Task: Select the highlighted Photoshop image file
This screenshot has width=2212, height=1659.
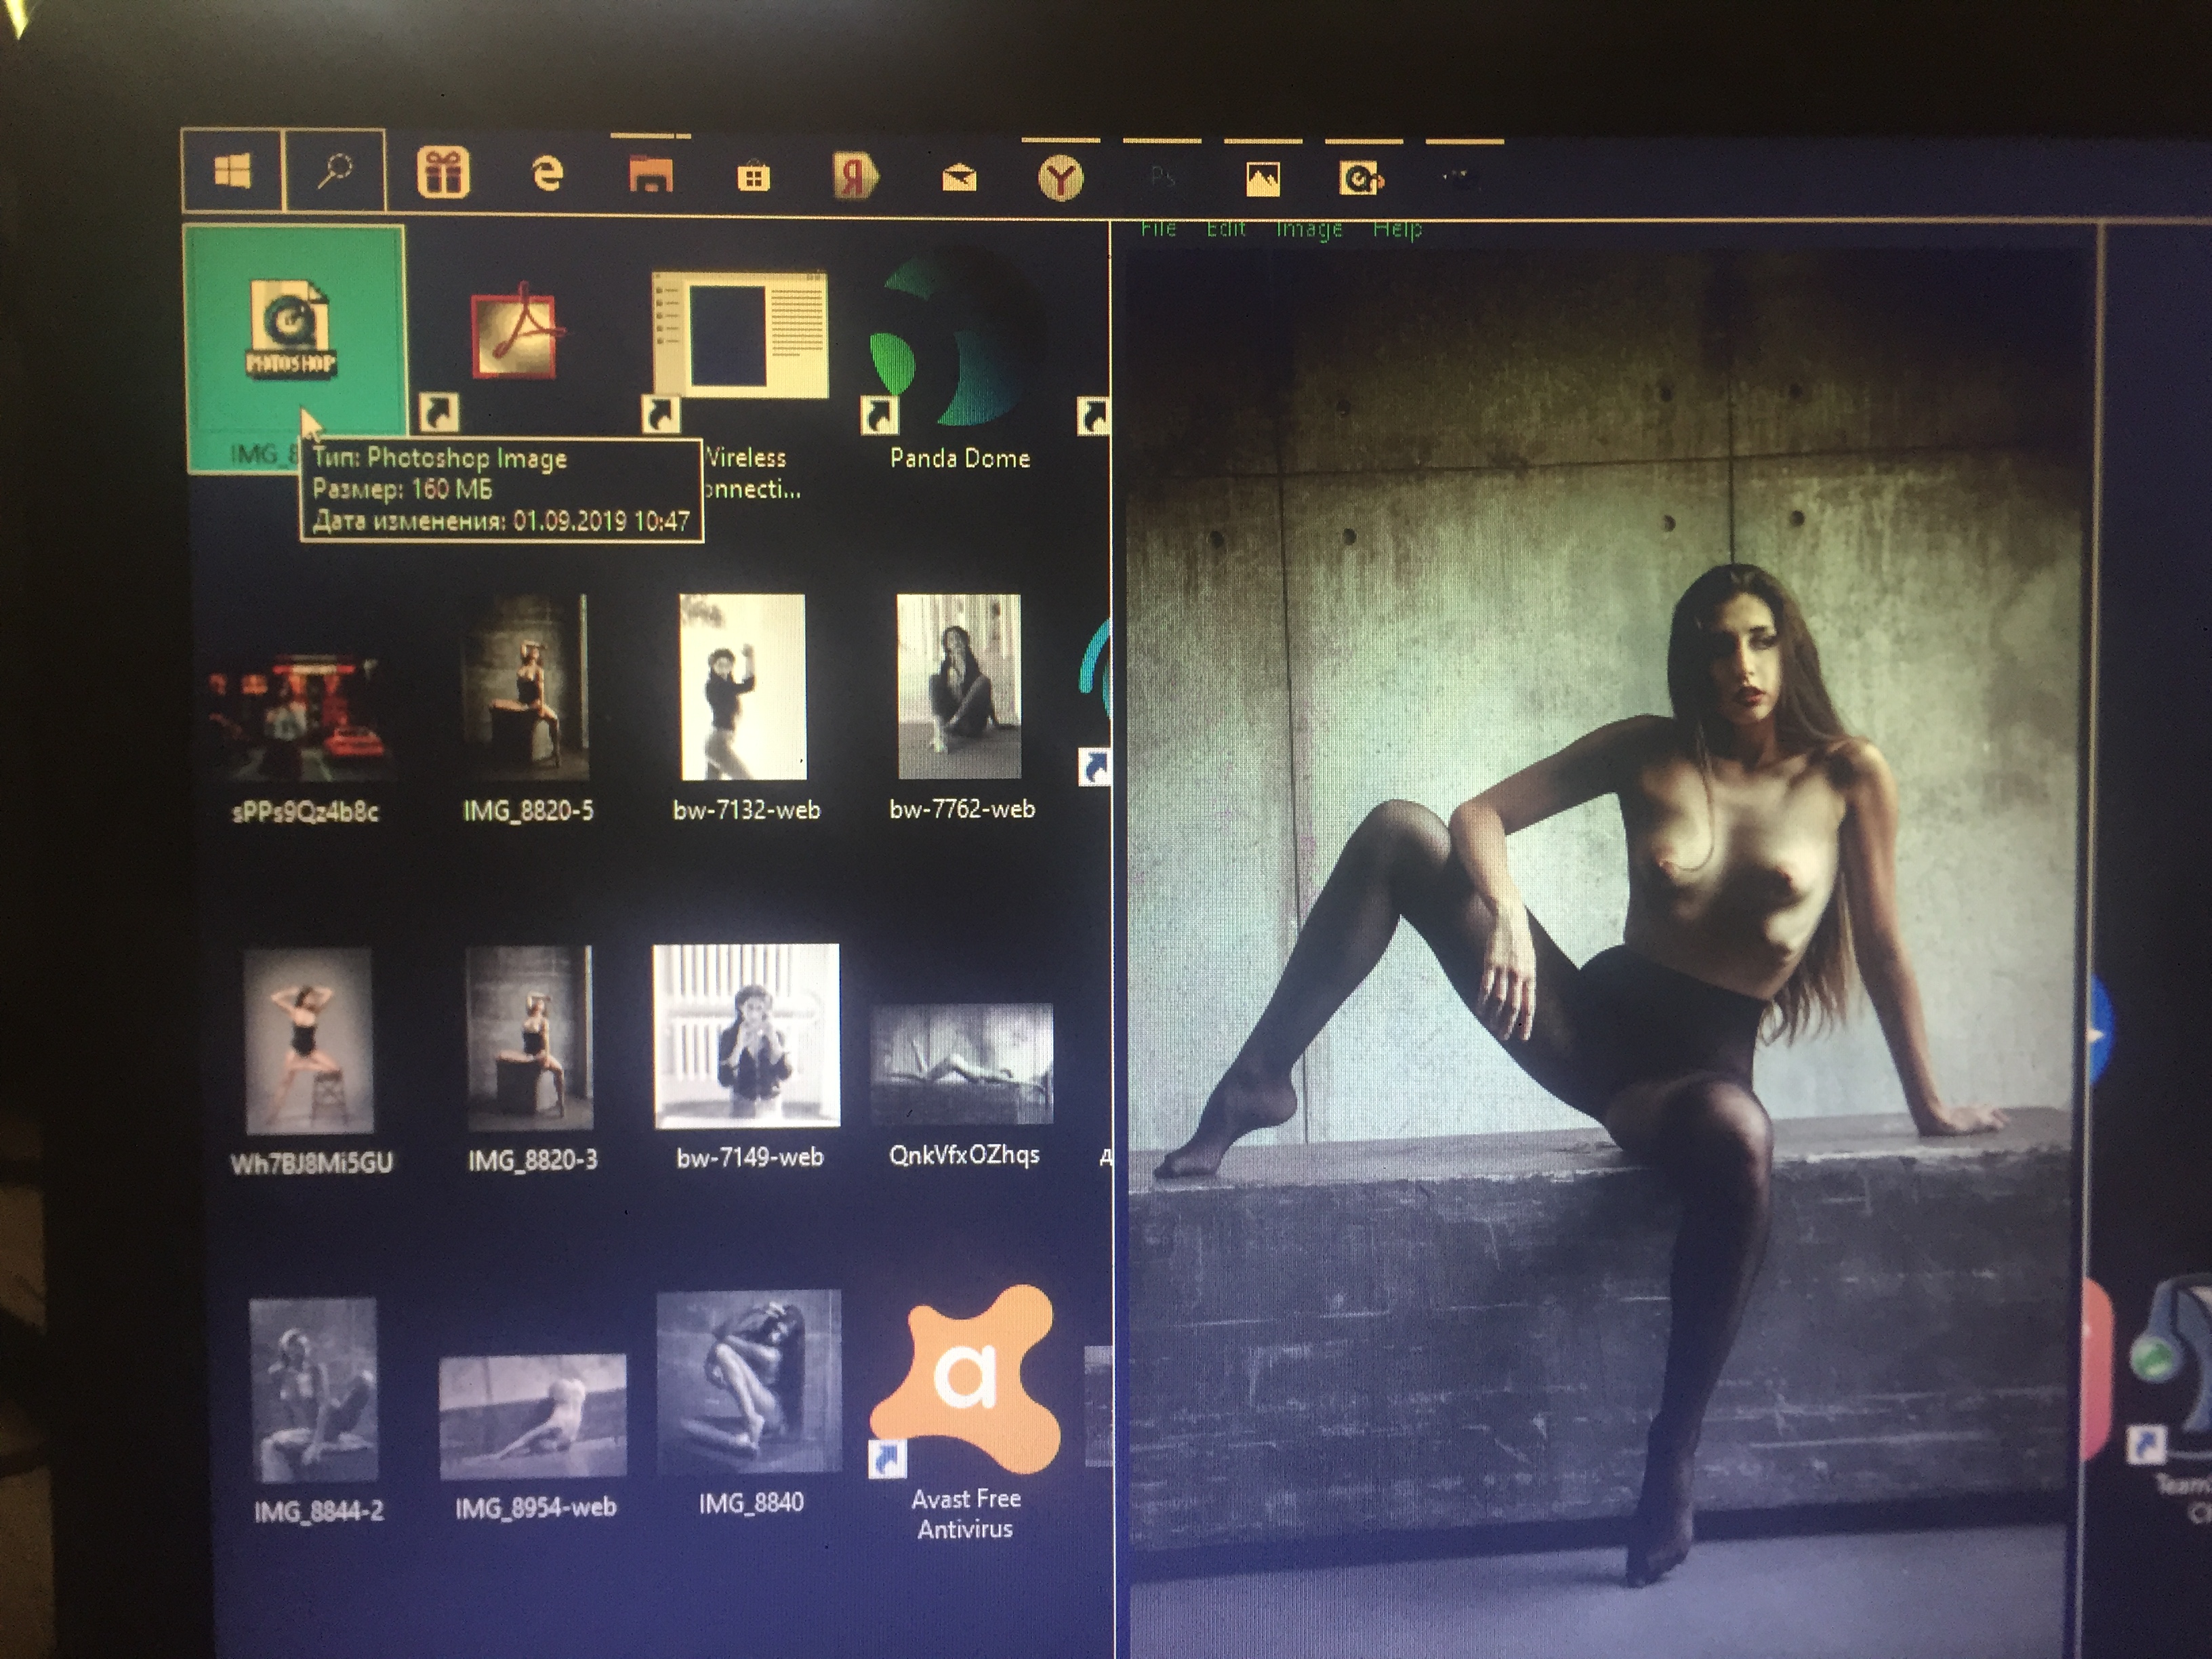Action: tap(291, 330)
